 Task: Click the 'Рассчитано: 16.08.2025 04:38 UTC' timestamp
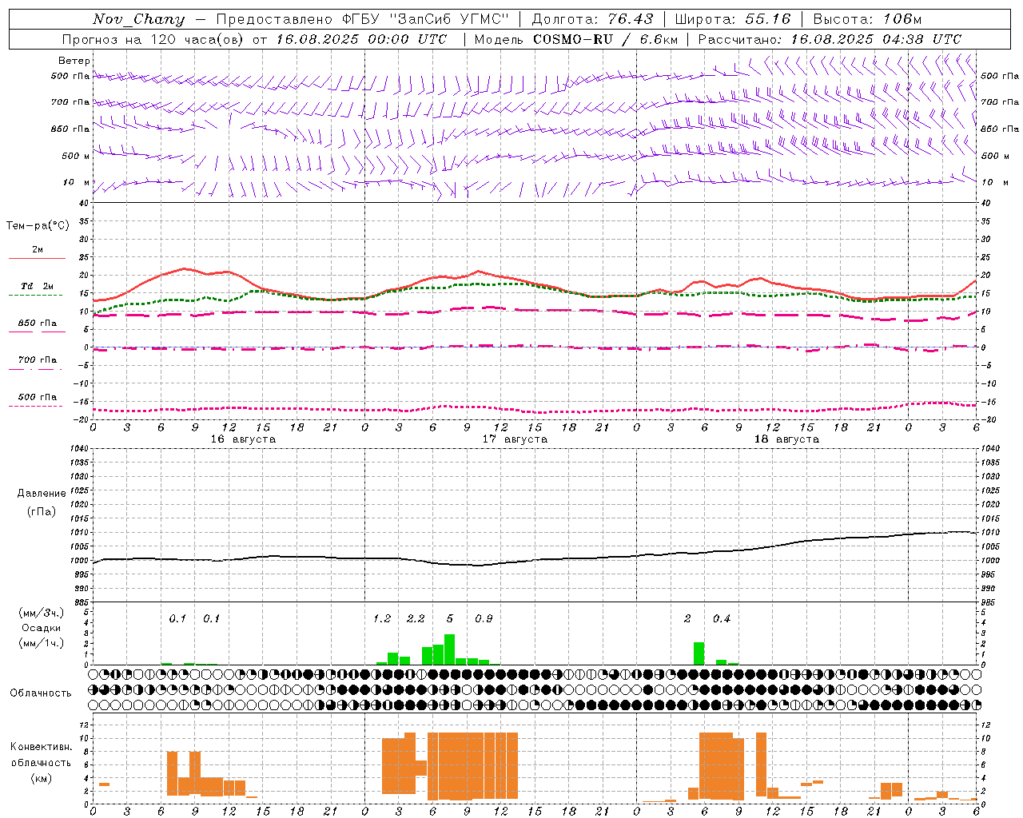(830, 39)
